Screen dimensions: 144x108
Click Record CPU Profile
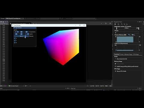coord(121,71)
